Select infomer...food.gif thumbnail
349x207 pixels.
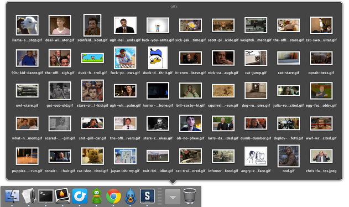(223, 156)
